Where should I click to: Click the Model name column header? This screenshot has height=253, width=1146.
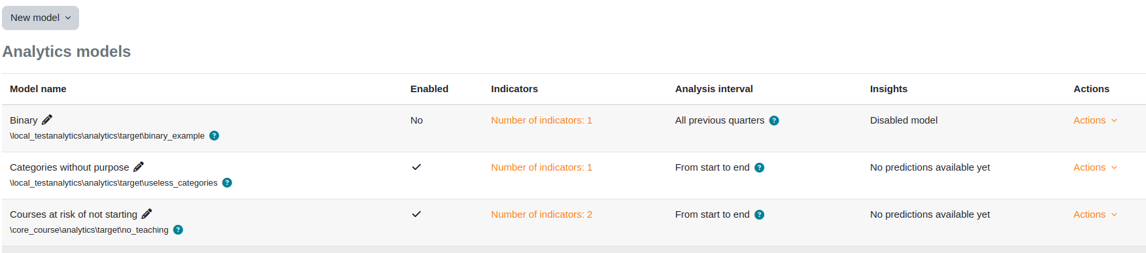click(38, 89)
